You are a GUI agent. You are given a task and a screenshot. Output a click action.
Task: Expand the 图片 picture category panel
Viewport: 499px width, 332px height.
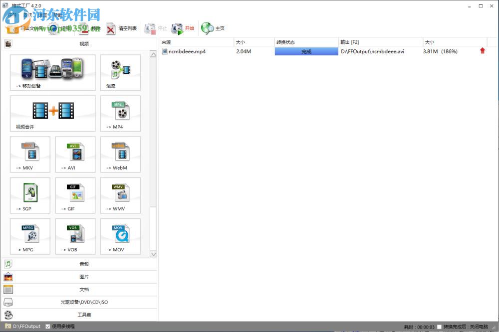[79, 277]
